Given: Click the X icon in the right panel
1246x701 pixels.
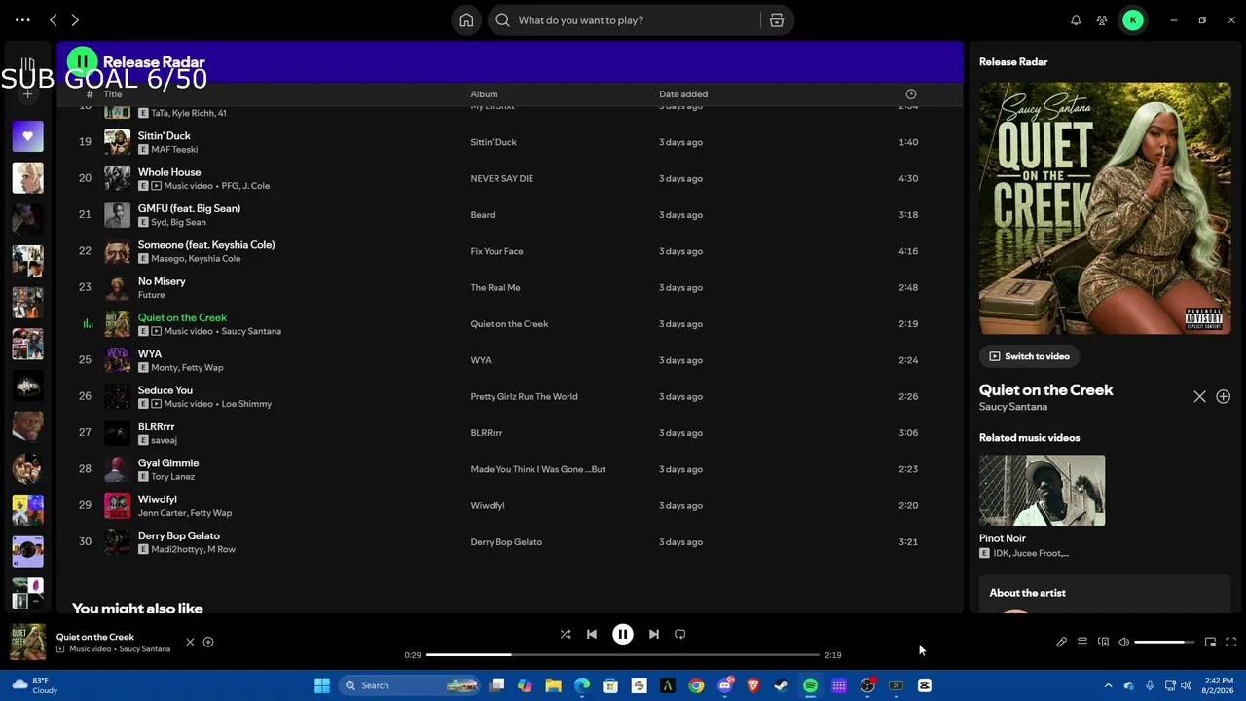Looking at the screenshot, I should 1199,397.
